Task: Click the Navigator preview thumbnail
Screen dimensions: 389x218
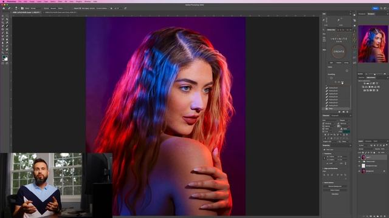Action: (x=373, y=44)
